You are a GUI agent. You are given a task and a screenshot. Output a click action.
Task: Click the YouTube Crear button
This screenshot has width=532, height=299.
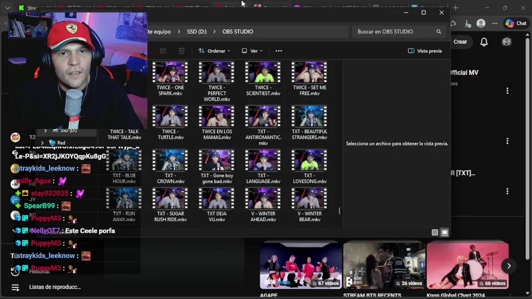point(460,42)
